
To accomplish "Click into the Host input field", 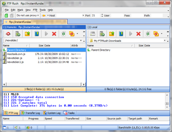I will tap(69, 15).
